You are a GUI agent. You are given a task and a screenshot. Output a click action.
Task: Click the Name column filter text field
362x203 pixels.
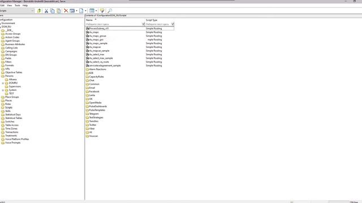point(113,24)
